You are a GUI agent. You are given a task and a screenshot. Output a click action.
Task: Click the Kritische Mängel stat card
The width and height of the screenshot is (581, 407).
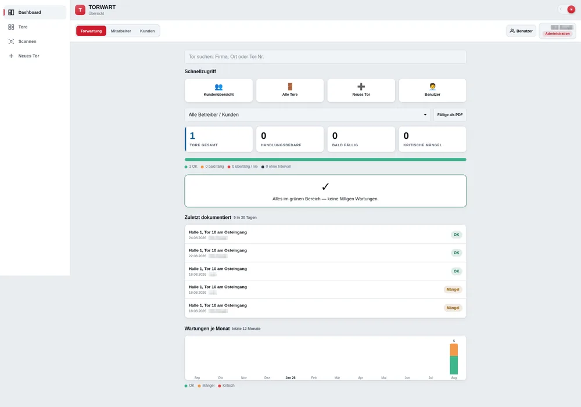pos(432,139)
